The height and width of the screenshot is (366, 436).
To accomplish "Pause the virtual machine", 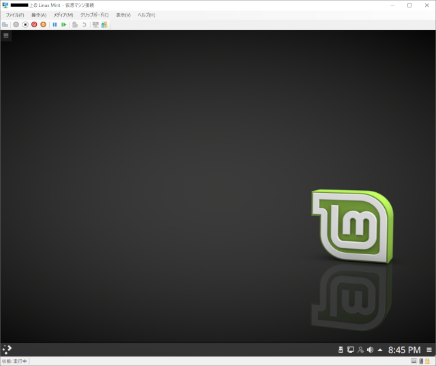I will tap(54, 25).
